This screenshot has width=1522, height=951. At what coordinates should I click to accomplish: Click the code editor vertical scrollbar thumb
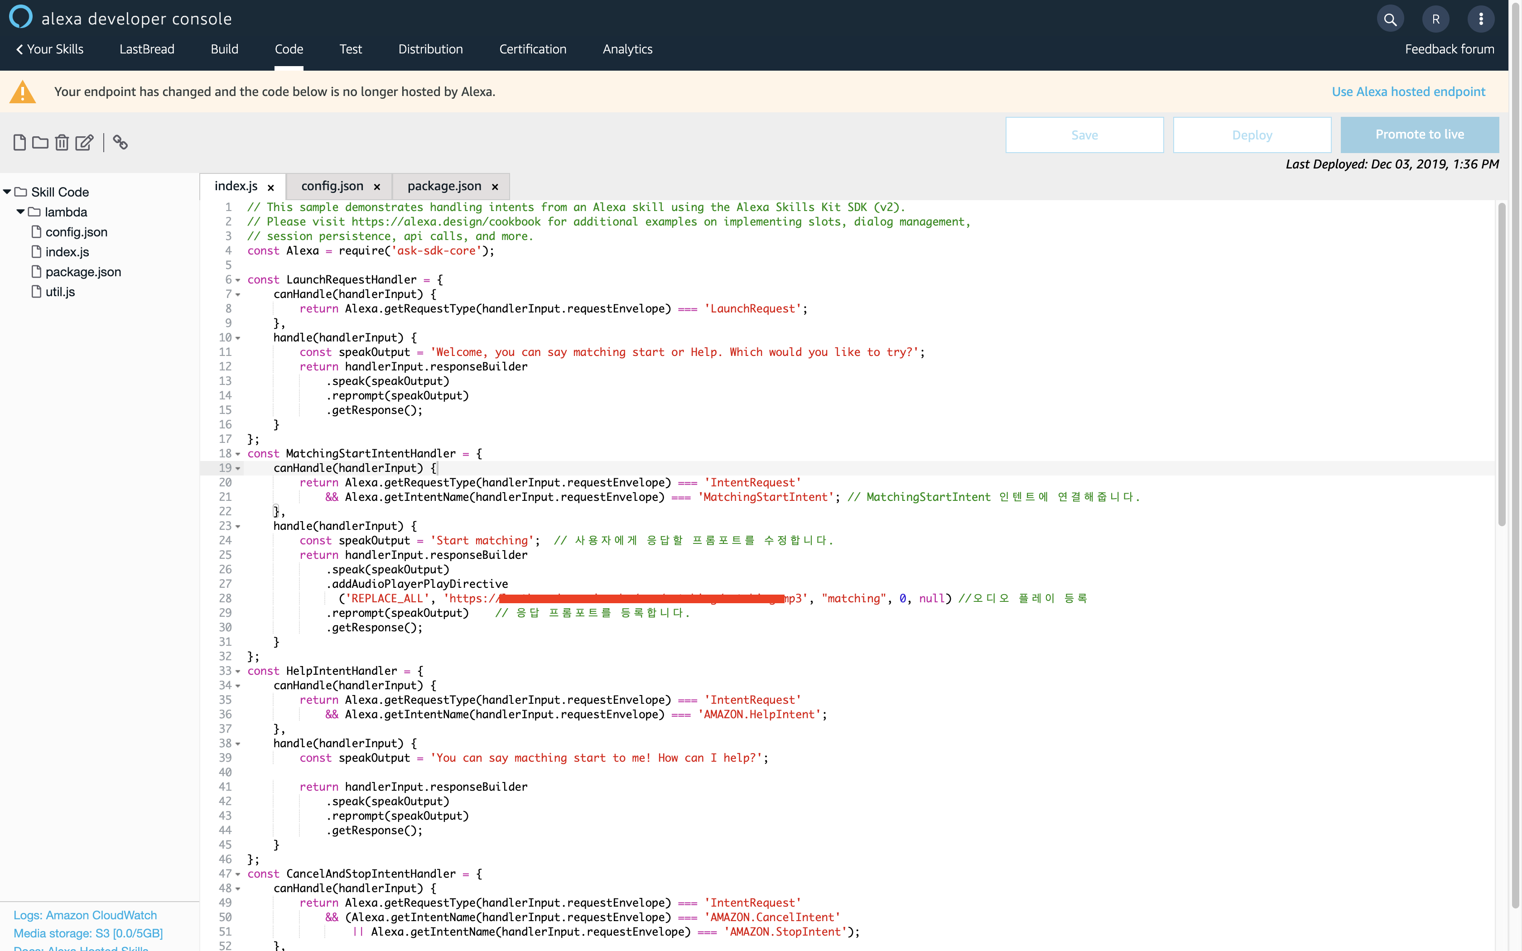click(x=1501, y=365)
